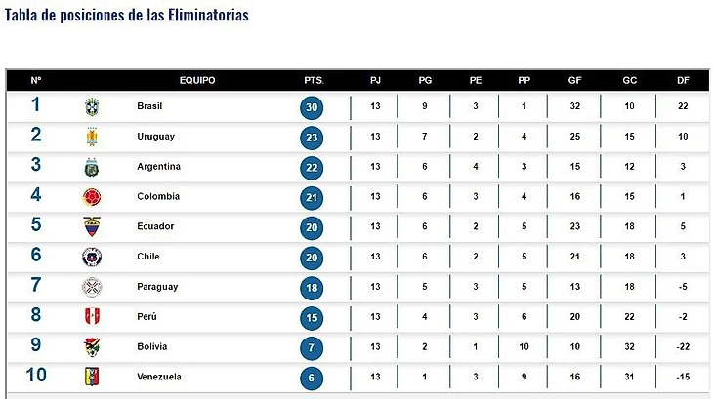Click Bolivia's 7 points circle badge
The width and height of the screenshot is (713, 399).
312,347
